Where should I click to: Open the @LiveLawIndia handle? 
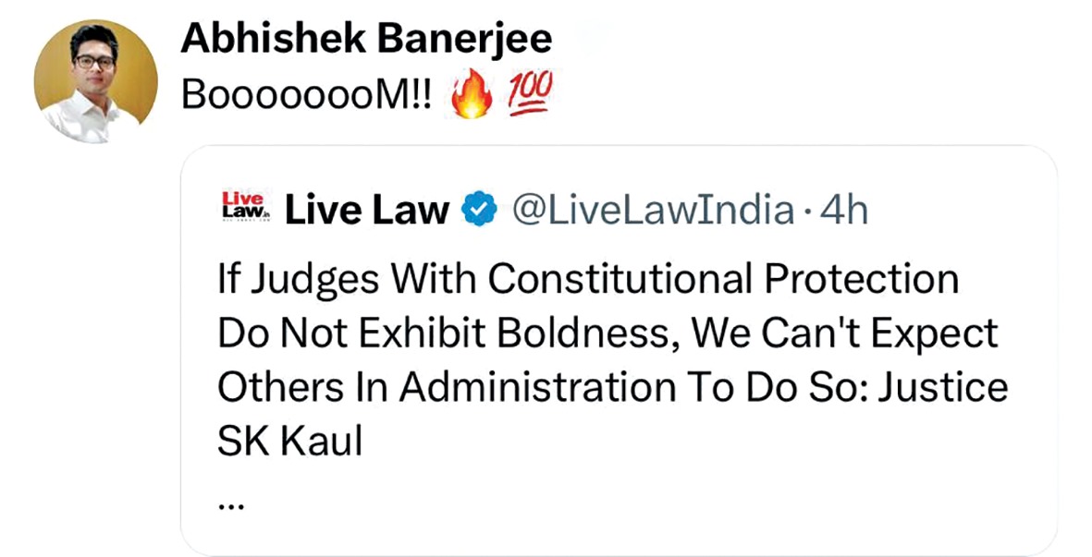click(x=653, y=210)
